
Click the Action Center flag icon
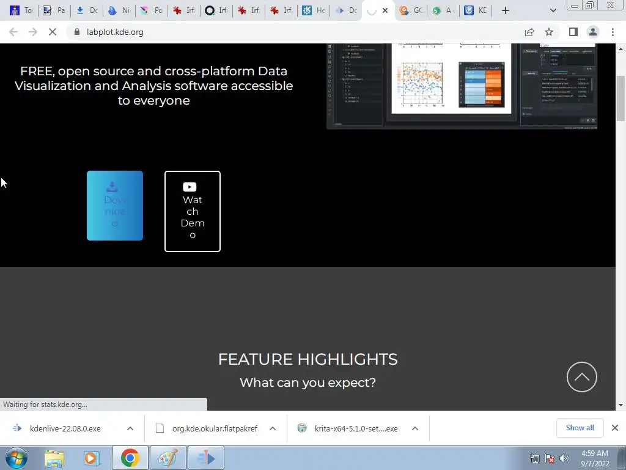coord(550,458)
